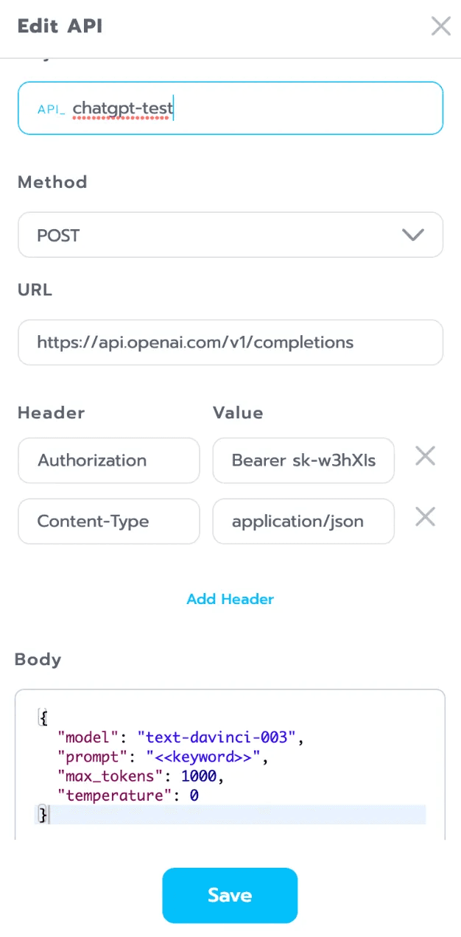461x937 pixels.
Task: Select the Authorization header name field
Action: click(108, 460)
